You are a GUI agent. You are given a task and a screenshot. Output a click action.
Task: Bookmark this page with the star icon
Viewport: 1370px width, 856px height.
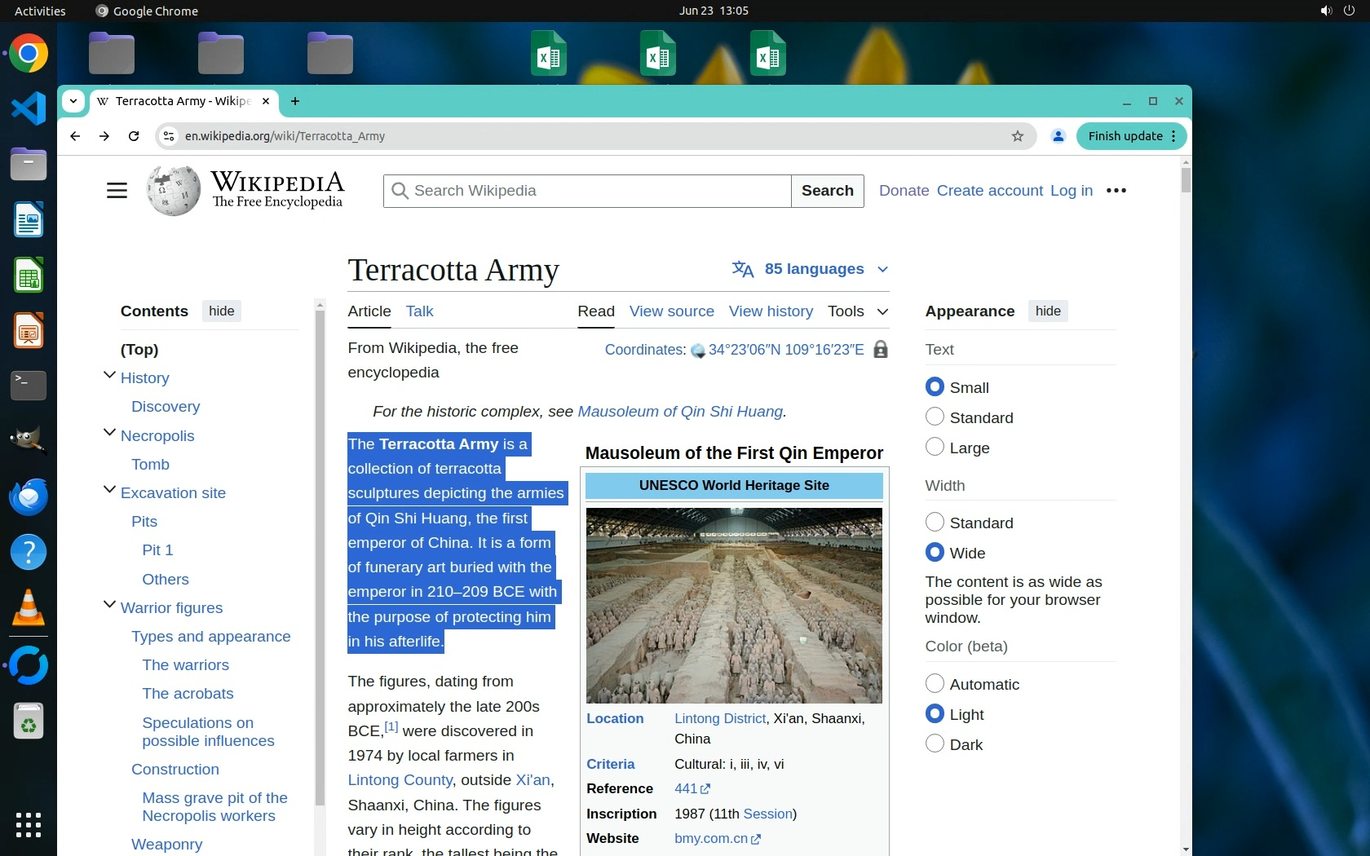point(1017,136)
